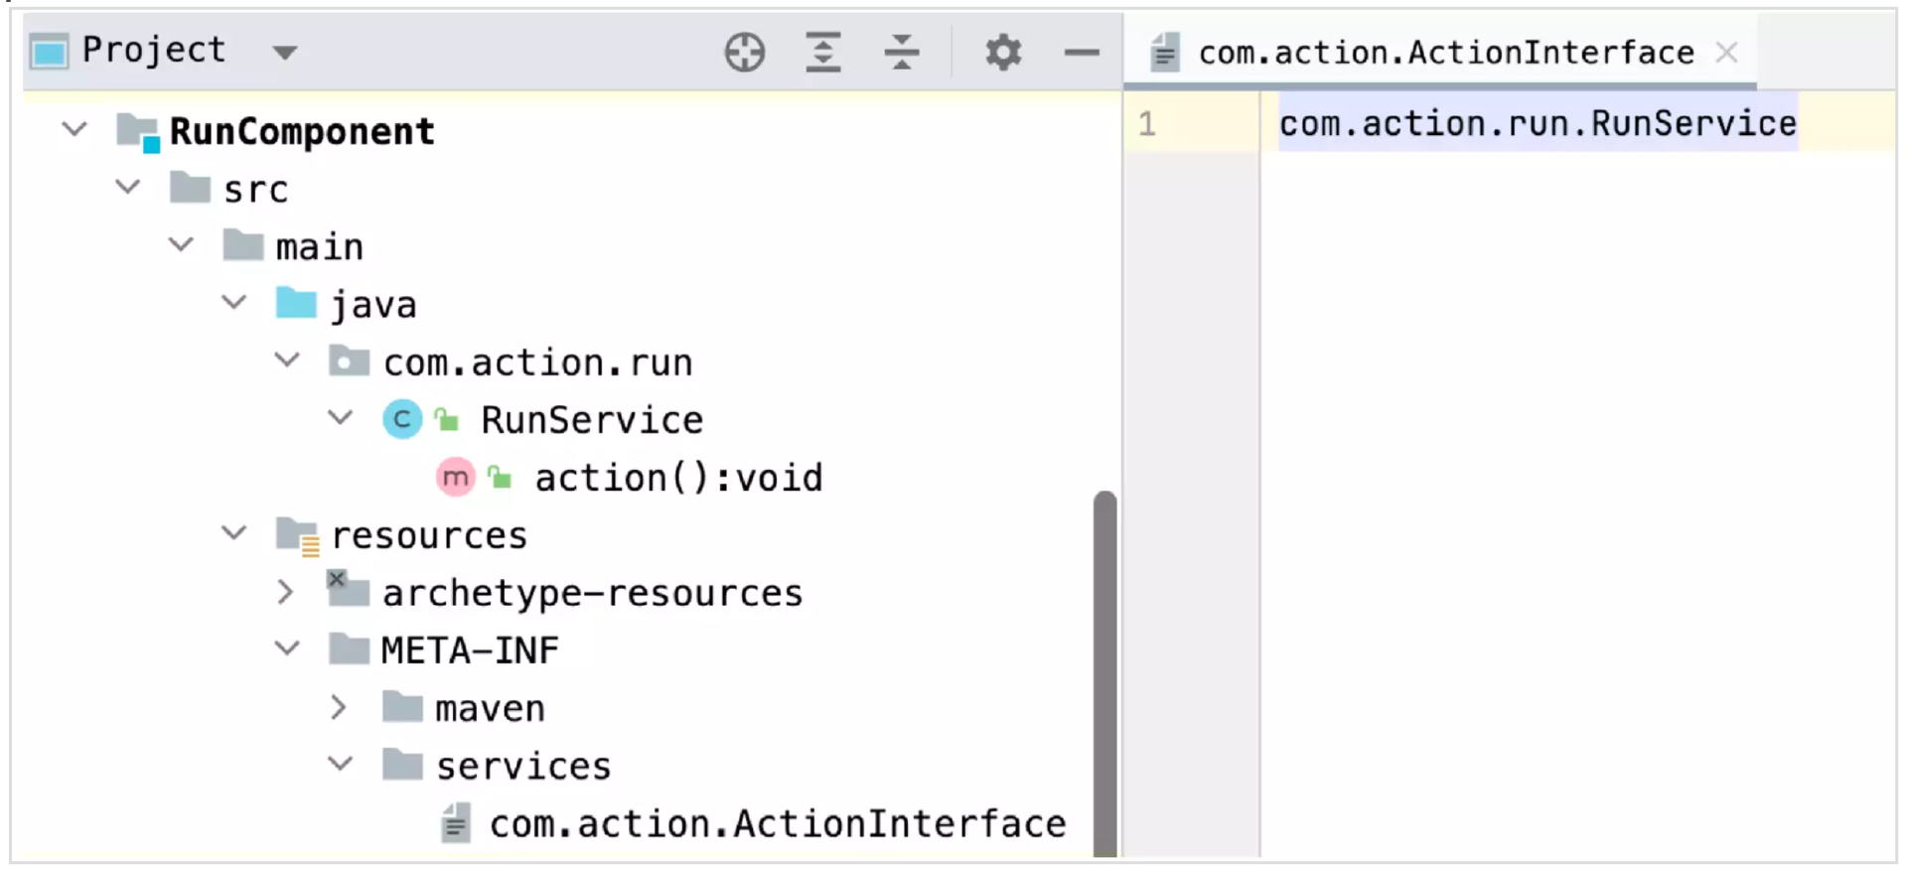Screen dimensions: 1907x870
Task: Collapse the services folder
Action: [340, 765]
